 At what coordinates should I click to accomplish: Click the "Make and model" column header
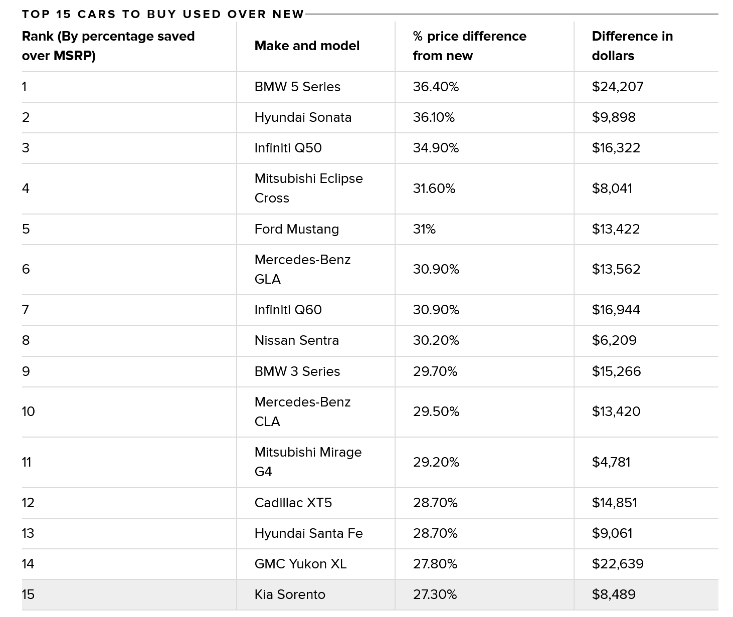click(x=307, y=46)
